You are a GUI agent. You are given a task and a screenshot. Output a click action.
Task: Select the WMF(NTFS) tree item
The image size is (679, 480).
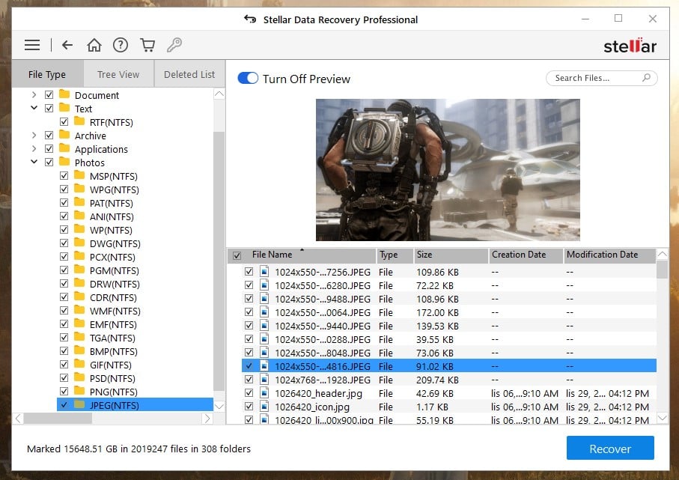click(115, 311)
